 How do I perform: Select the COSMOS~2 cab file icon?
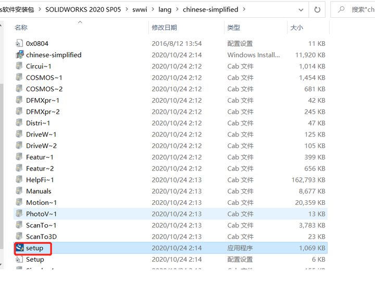pos(19,89)
